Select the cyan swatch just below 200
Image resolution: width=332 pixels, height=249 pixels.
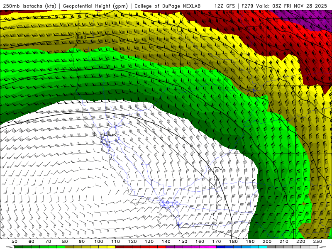click(x=263, y=247)
